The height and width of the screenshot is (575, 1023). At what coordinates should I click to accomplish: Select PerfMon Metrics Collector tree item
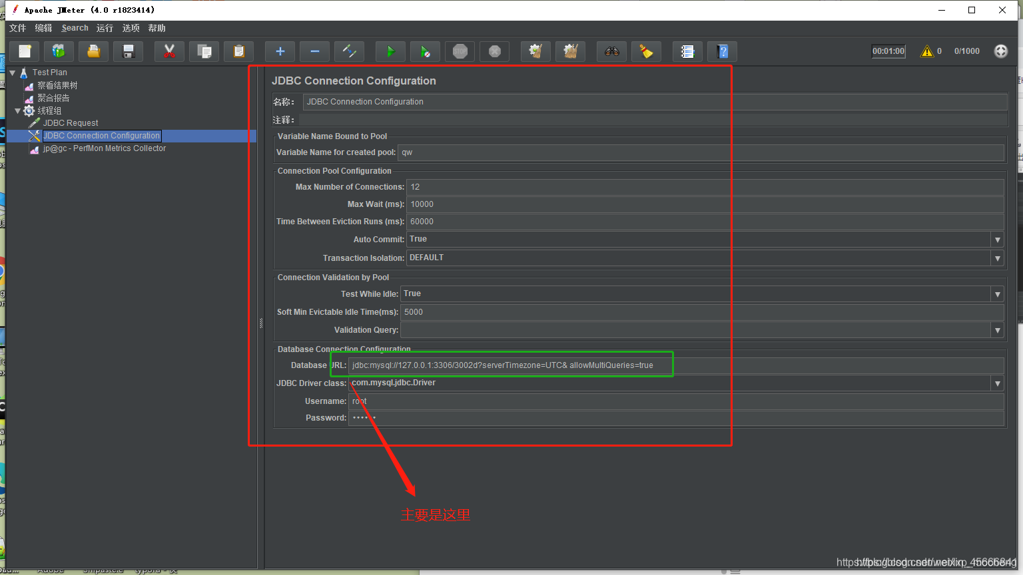point(105,148)
